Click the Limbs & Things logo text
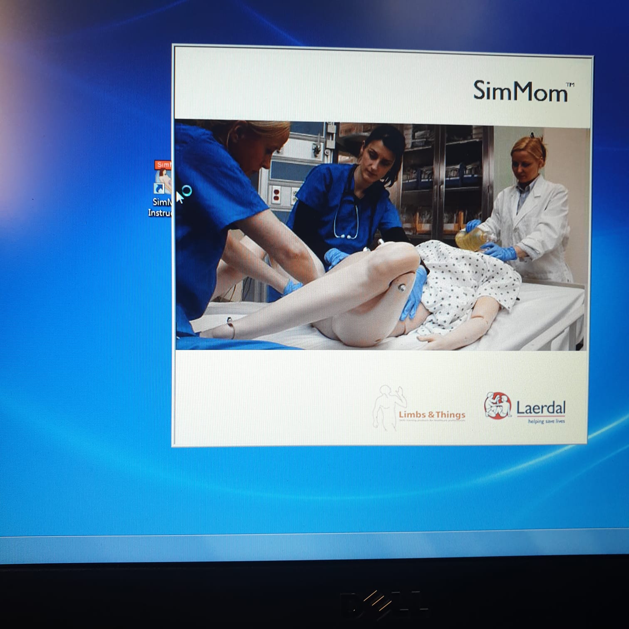The width and height of the screenshot is (629, 629). (432, 415)
